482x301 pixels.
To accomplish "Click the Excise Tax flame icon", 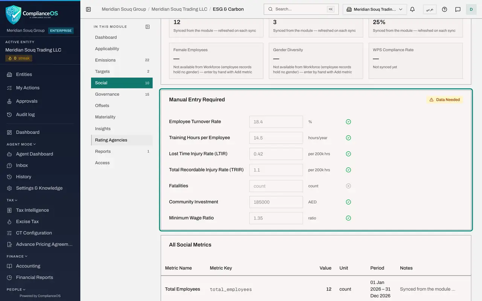I will [9, 222].
